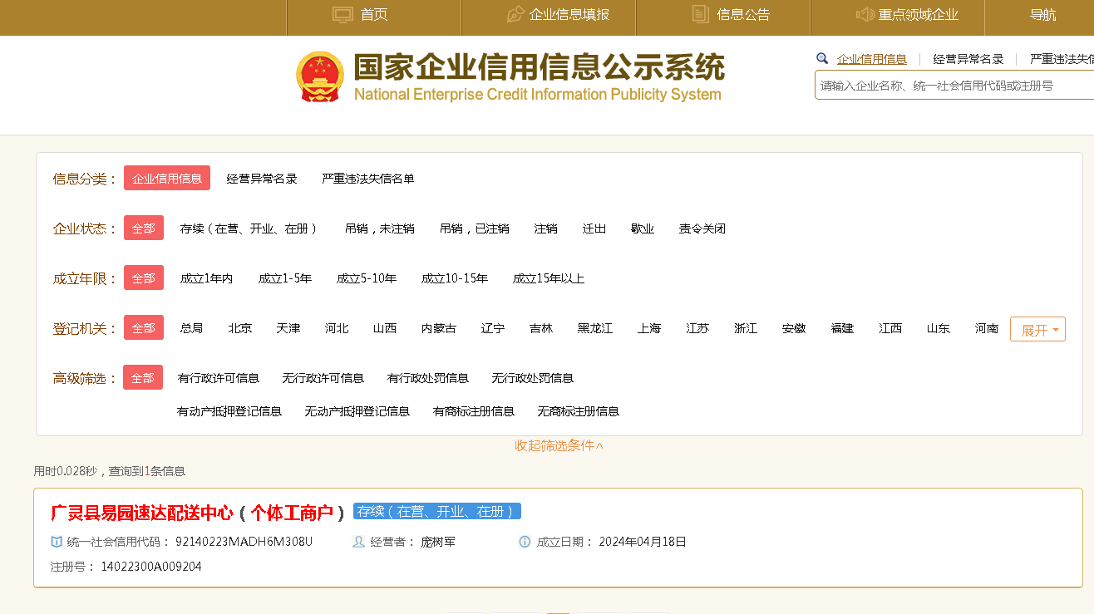This screenshot has width=1094, height=614.
Task: Select 全部 for 登记机关
Action: click(x=144, y=328)
